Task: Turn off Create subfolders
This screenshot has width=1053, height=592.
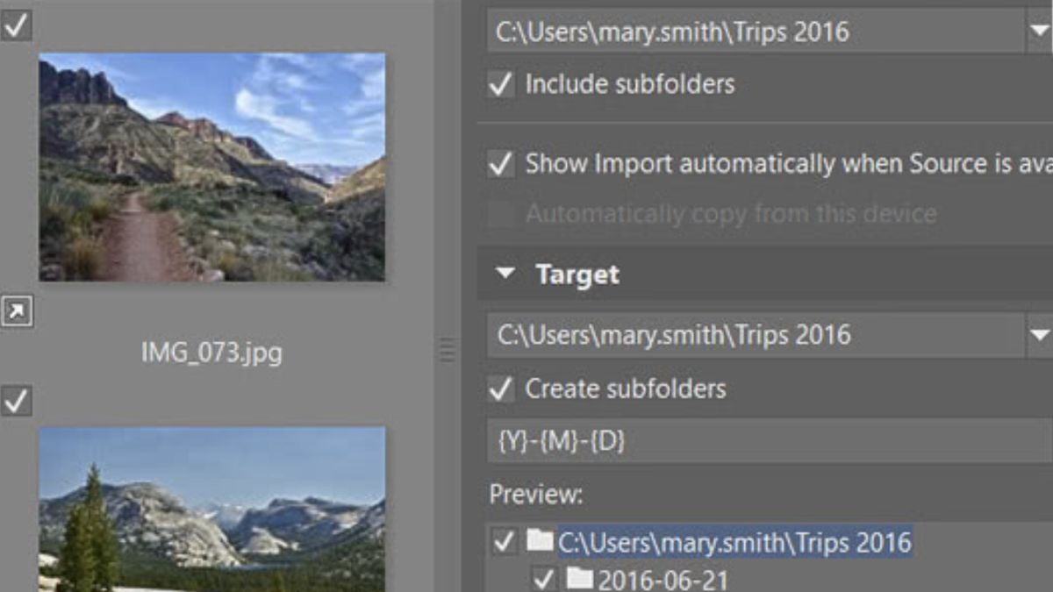Action: pyautogui.click(x=501, y=389)
